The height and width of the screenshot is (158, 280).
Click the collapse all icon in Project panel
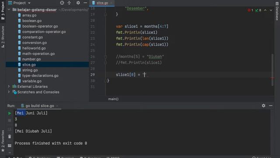tap(69, 3)
